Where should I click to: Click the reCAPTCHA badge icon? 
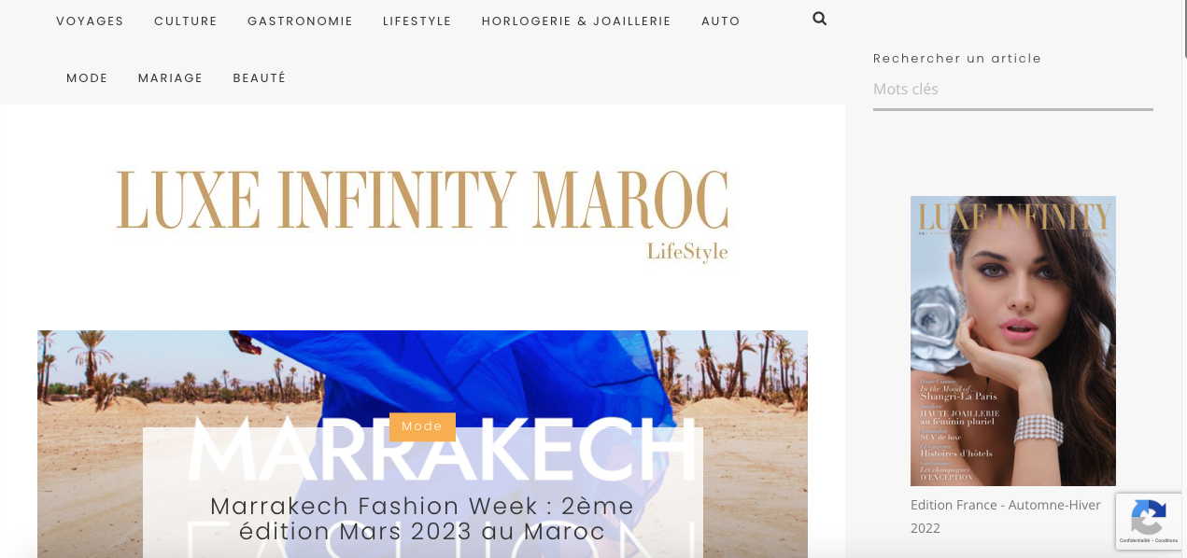coord(1148,517)
